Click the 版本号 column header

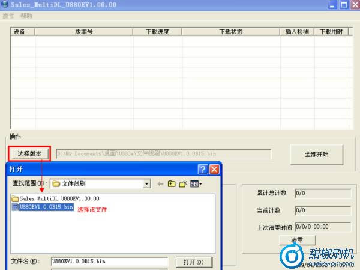[x=83, y=31]
